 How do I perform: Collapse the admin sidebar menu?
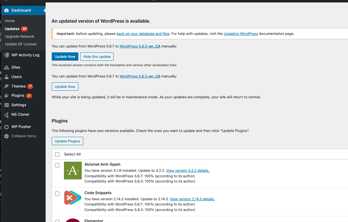(24, 136)
